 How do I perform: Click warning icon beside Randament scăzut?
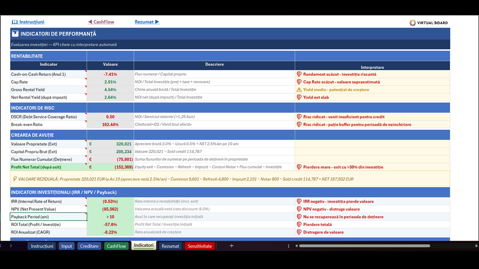click(299, 74)
